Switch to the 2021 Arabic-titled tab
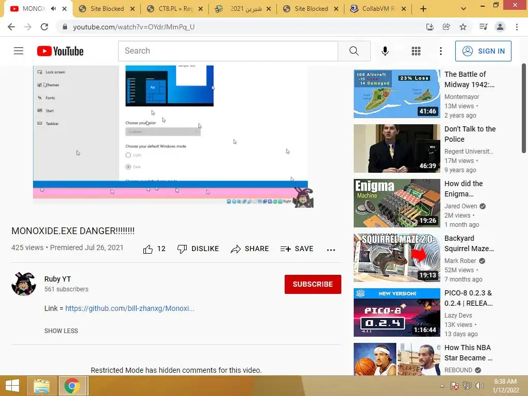 (x=243, y=9)
